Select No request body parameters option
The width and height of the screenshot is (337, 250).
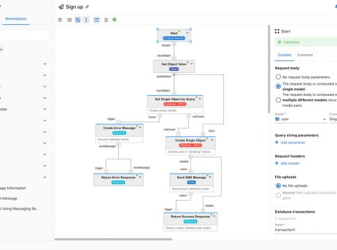pyautogui.click(x=278, y=76)
